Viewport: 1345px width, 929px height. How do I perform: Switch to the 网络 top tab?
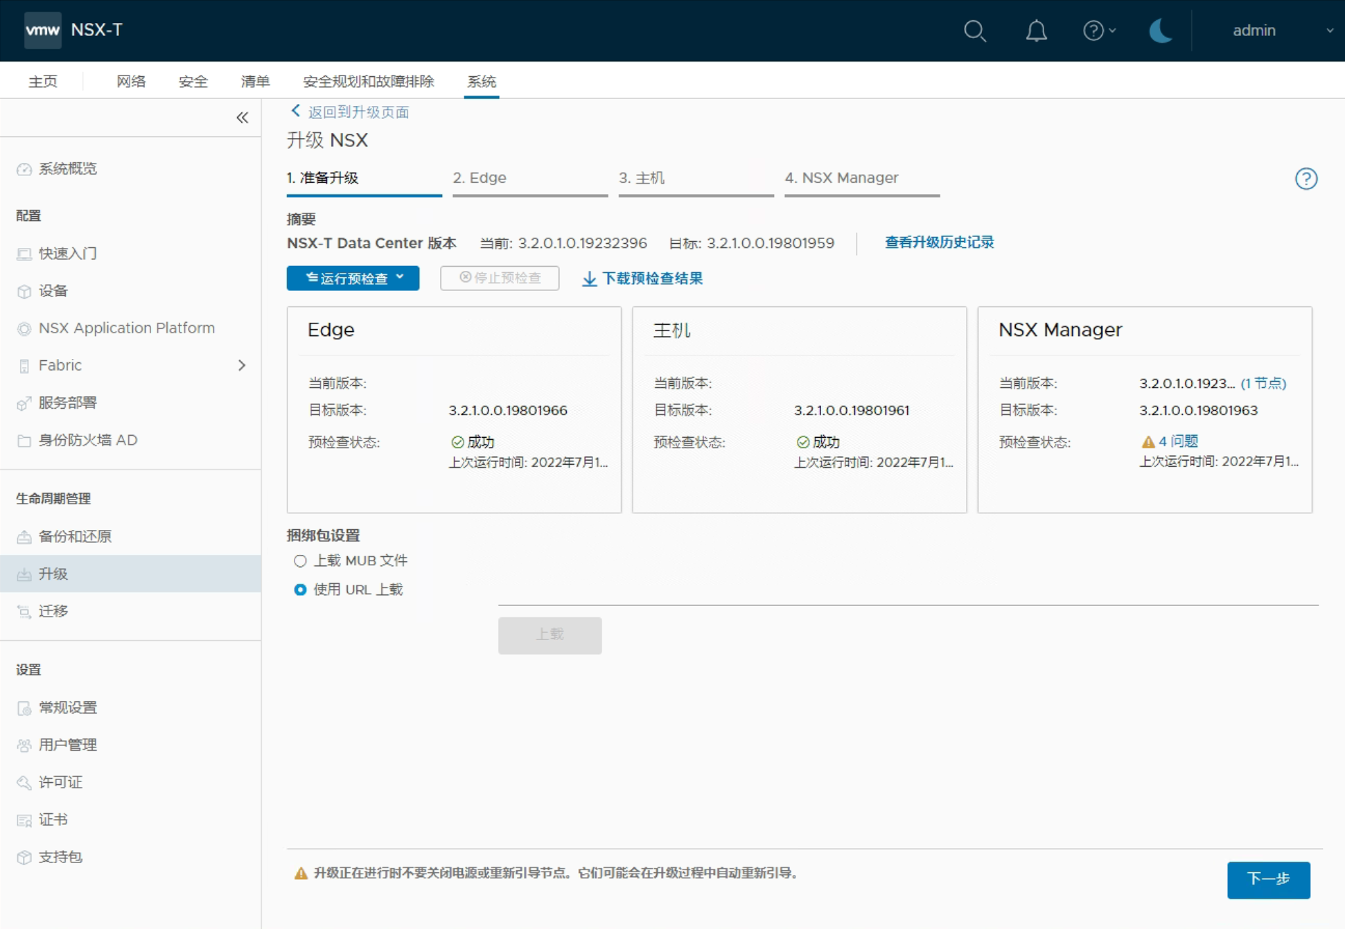click(x=131, y=81)
